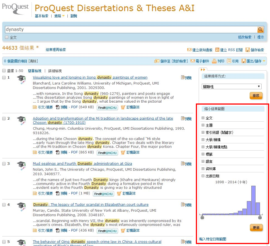Click the orange sort button
The width and height of the screenshot is (270, 246).
coord(256,96)
